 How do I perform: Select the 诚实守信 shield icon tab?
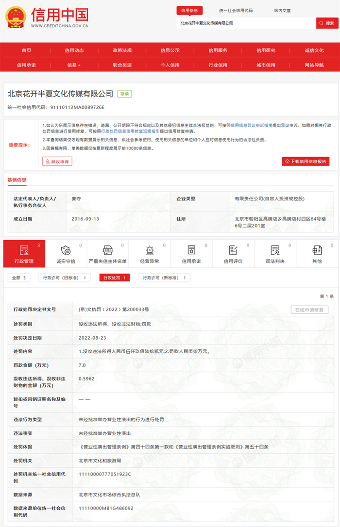pyautogui.click(x=66, y=254)
